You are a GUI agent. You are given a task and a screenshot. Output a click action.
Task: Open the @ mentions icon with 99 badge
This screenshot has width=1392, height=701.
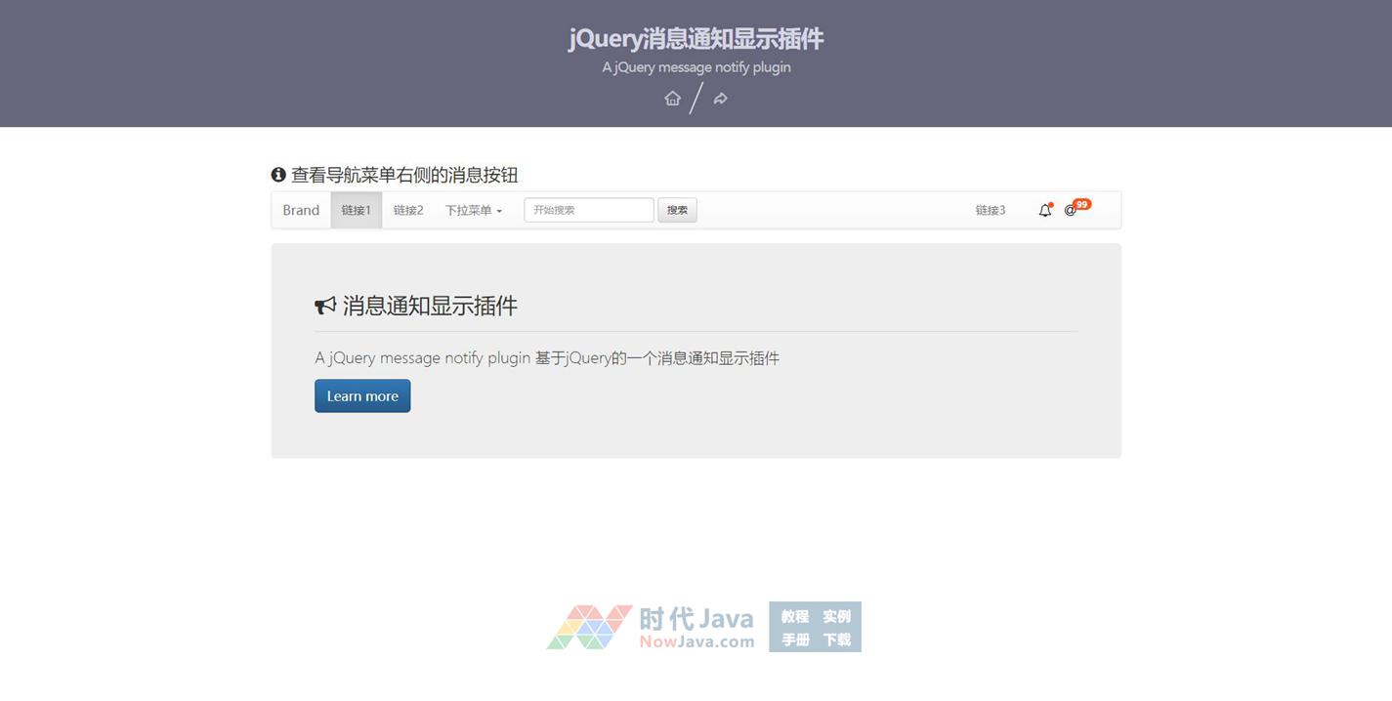(x=1071, y=210)
